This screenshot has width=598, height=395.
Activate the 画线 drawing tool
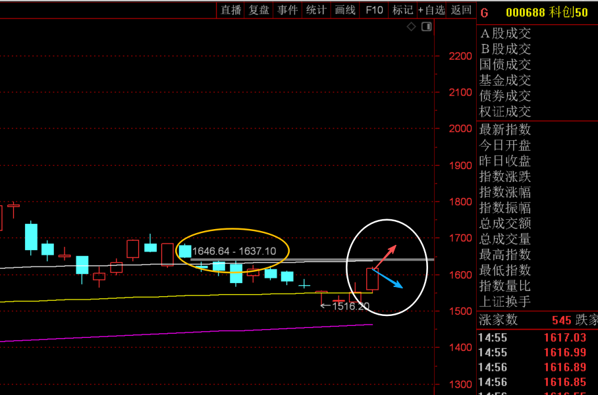tap(345, 10)
